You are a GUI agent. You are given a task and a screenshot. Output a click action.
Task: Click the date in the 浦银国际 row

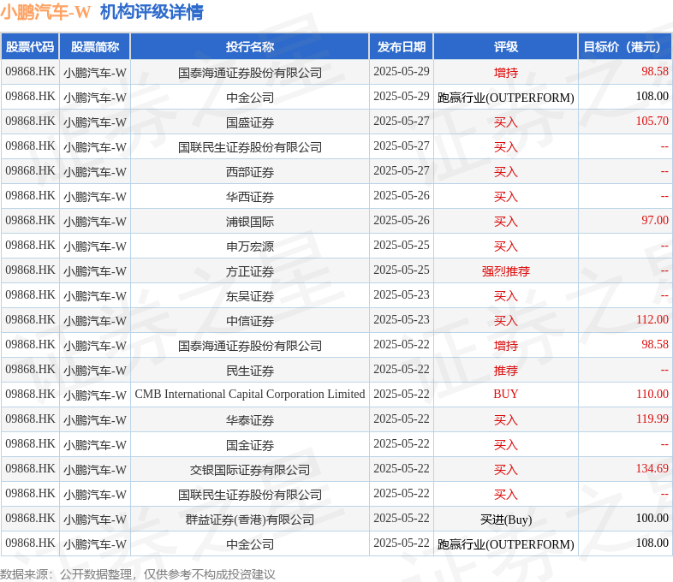coord(402,220)
